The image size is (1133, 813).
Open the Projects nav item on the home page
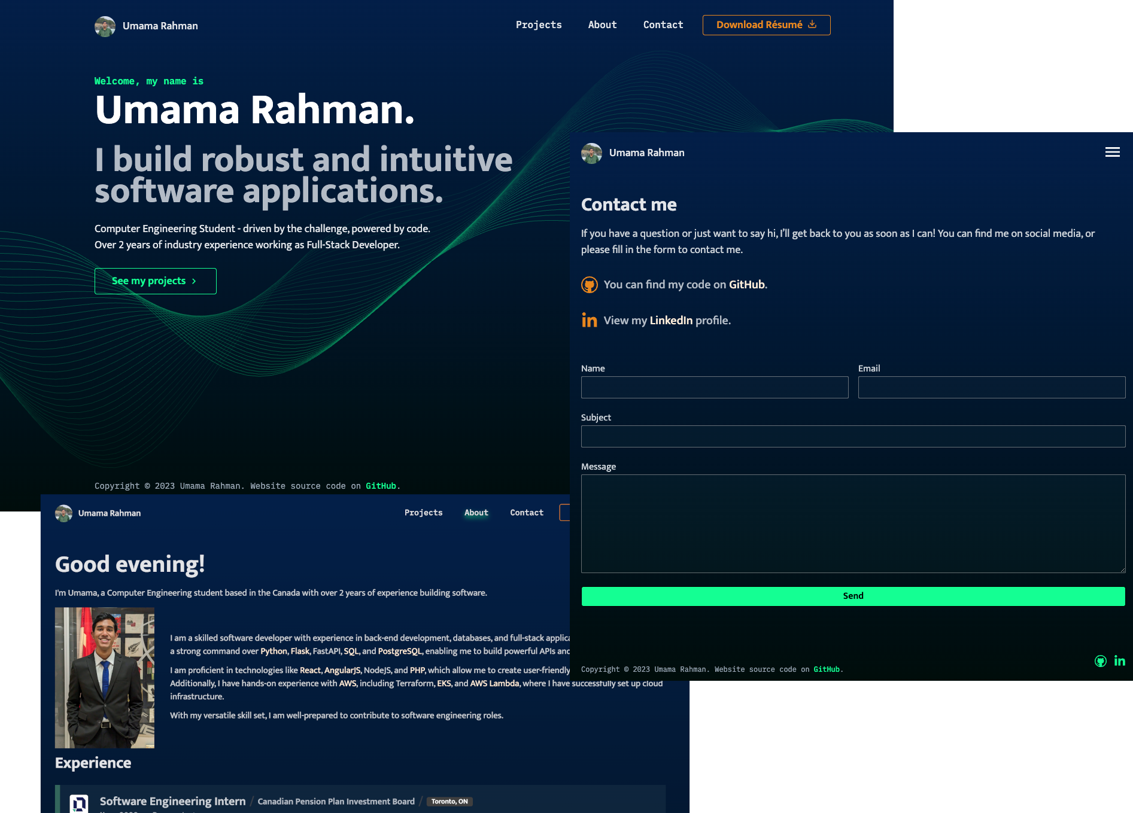pos(539,25)
